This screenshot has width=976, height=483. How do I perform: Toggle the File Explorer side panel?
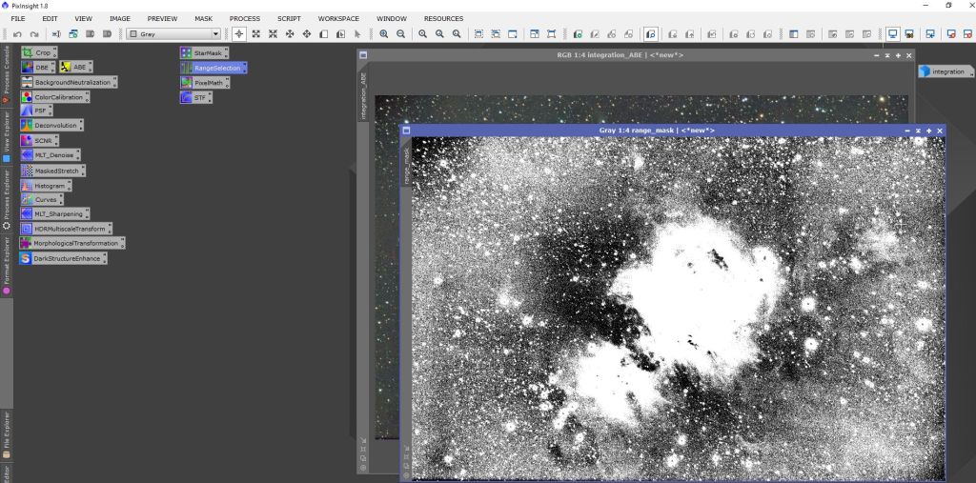point(6,430)
